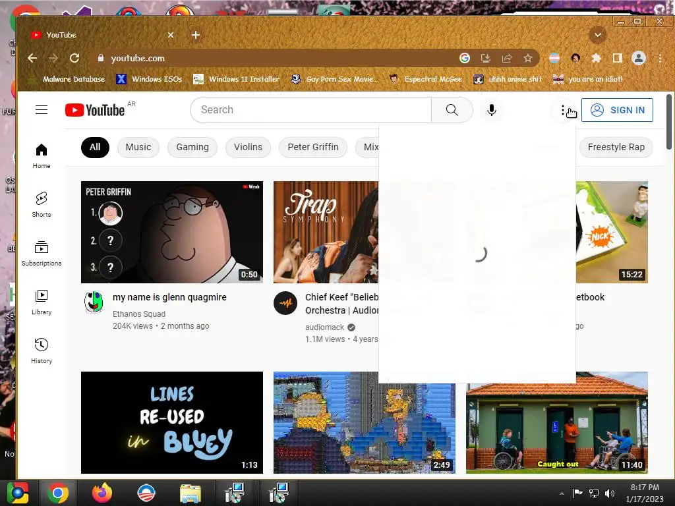Image resolution: width=675 pixels, height=506 pixels.
Task: Open Espectral McGee bookmark
Action: pos(425,79)
